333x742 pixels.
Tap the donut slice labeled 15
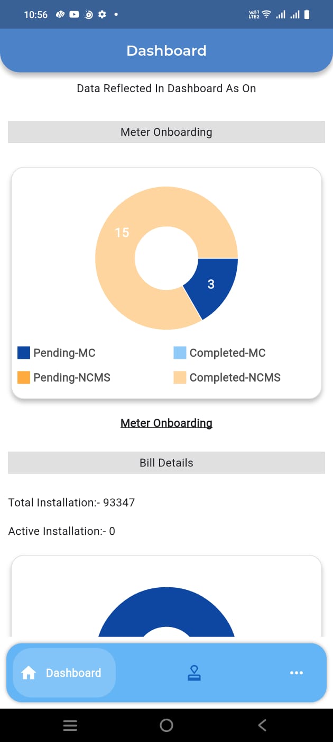pos(122,233)
